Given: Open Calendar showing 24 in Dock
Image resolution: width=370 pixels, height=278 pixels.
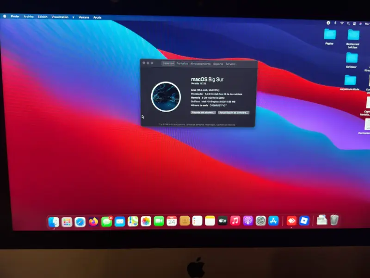Looking at the screenshot, I should [x=172, y=221].
